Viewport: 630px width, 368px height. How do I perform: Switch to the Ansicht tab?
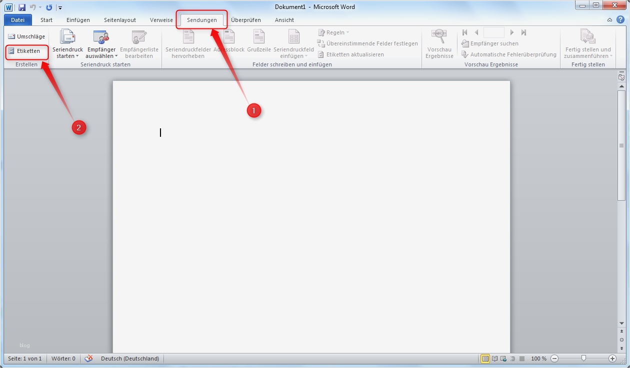pyautogui.click(x=284, y=20)
